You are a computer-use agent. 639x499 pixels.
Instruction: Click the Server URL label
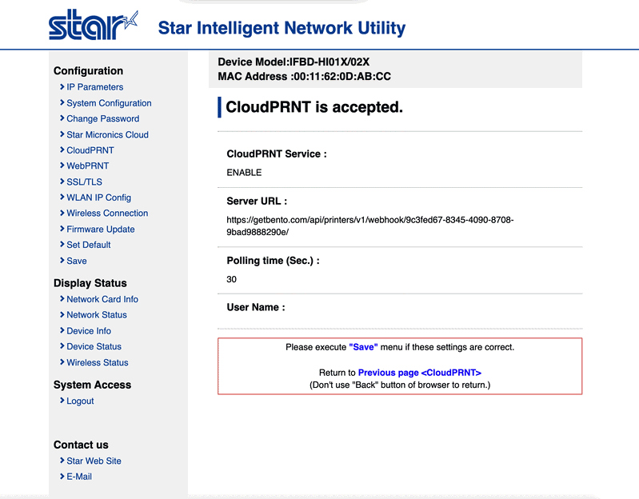point(257,202)
